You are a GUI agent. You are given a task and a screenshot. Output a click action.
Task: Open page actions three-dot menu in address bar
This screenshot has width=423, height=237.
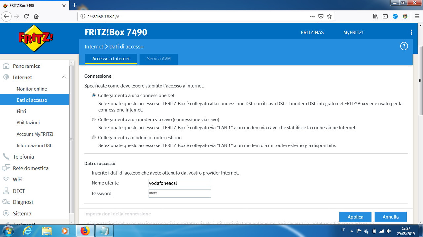coord(312,16)
